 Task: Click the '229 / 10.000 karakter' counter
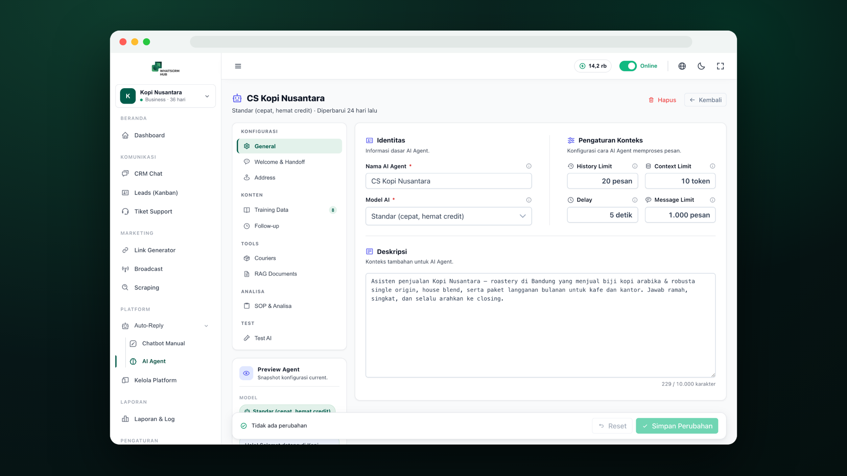(688, 384)
